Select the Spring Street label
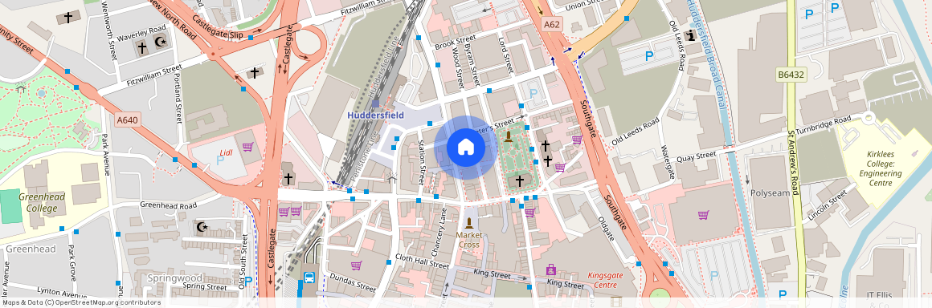The height and width of the screenshot is (308, 932). tap(204, 286)
